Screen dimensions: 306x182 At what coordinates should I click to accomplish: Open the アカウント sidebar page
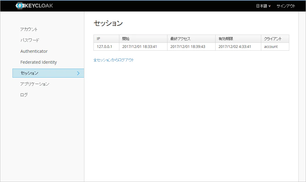(x=29, y=29)
